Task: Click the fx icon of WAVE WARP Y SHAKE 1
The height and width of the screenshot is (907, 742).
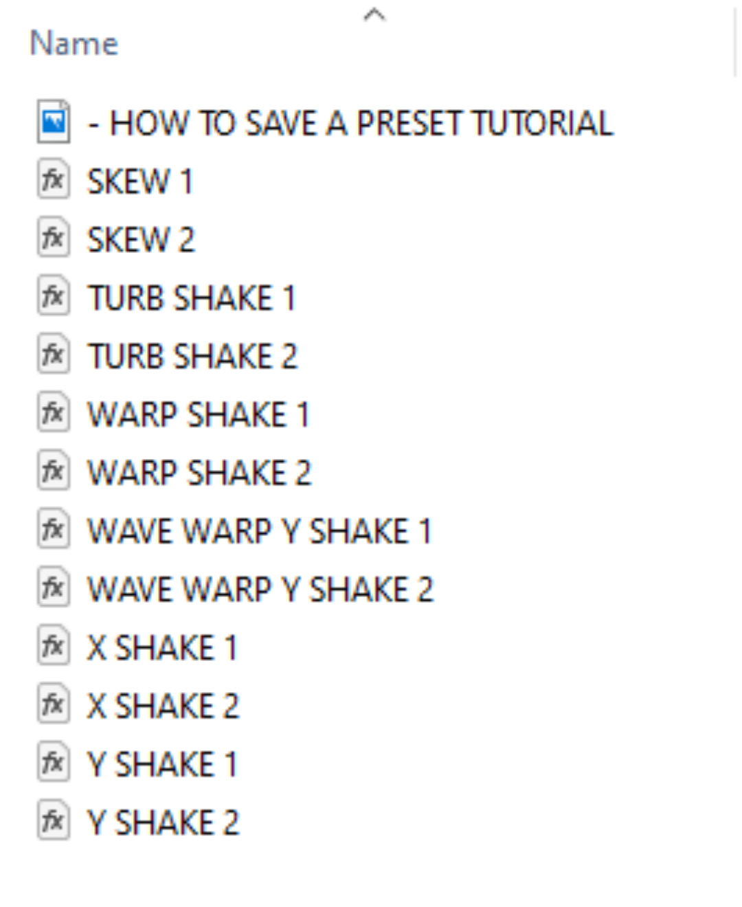Action: [x=54, y=529]
